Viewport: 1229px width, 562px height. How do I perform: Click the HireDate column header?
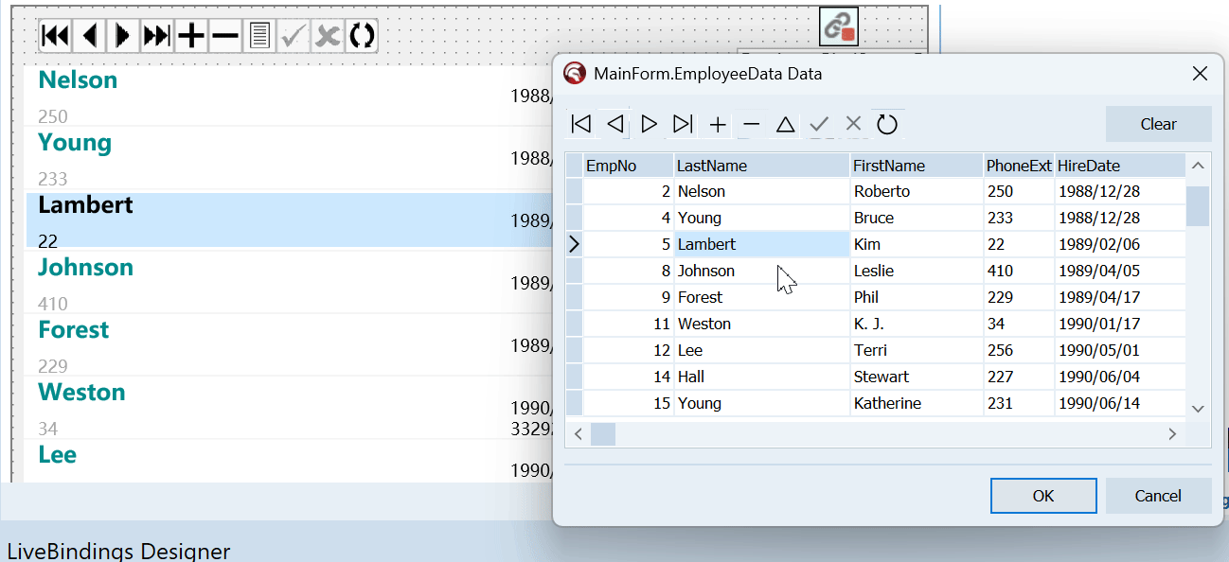coord(1120,166)
